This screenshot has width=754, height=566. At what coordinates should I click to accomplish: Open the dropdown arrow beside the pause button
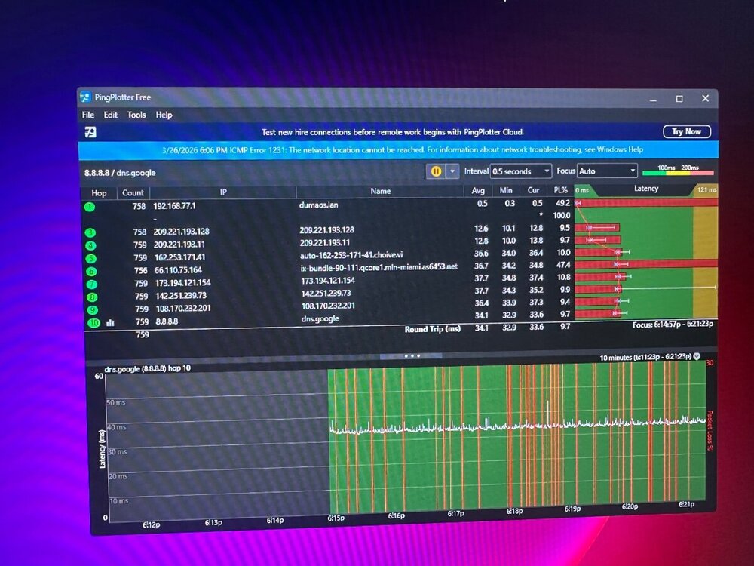tap(452, 171)
